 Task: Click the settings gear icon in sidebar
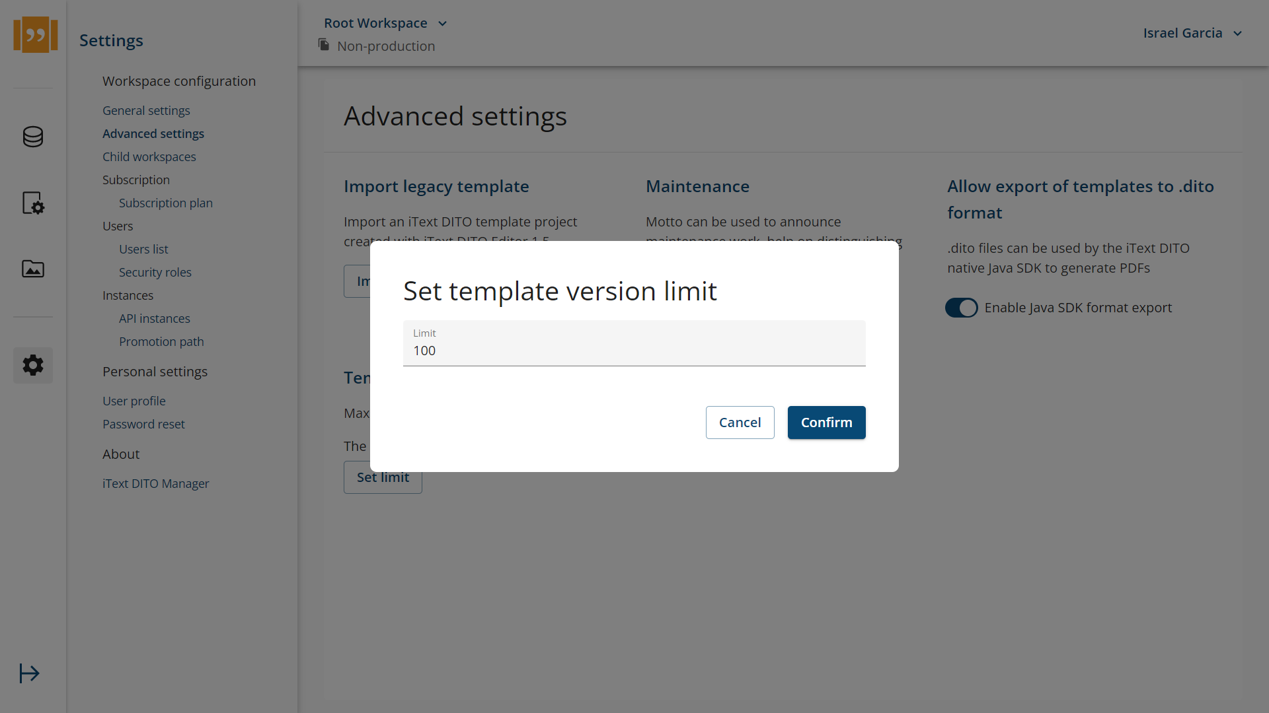(33, 366)
